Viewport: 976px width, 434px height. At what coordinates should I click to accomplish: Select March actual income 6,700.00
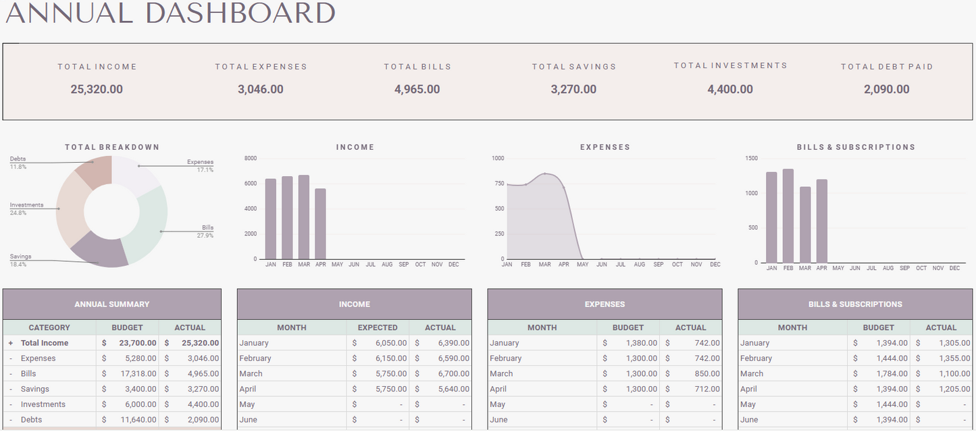click(440, 374)
